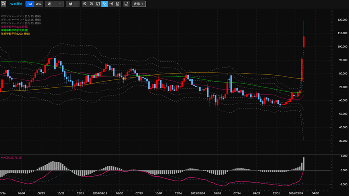The image size is (349, 196).
Task: Click the tallest rightmost MACD histogram bar
Action: click(304, 164)
